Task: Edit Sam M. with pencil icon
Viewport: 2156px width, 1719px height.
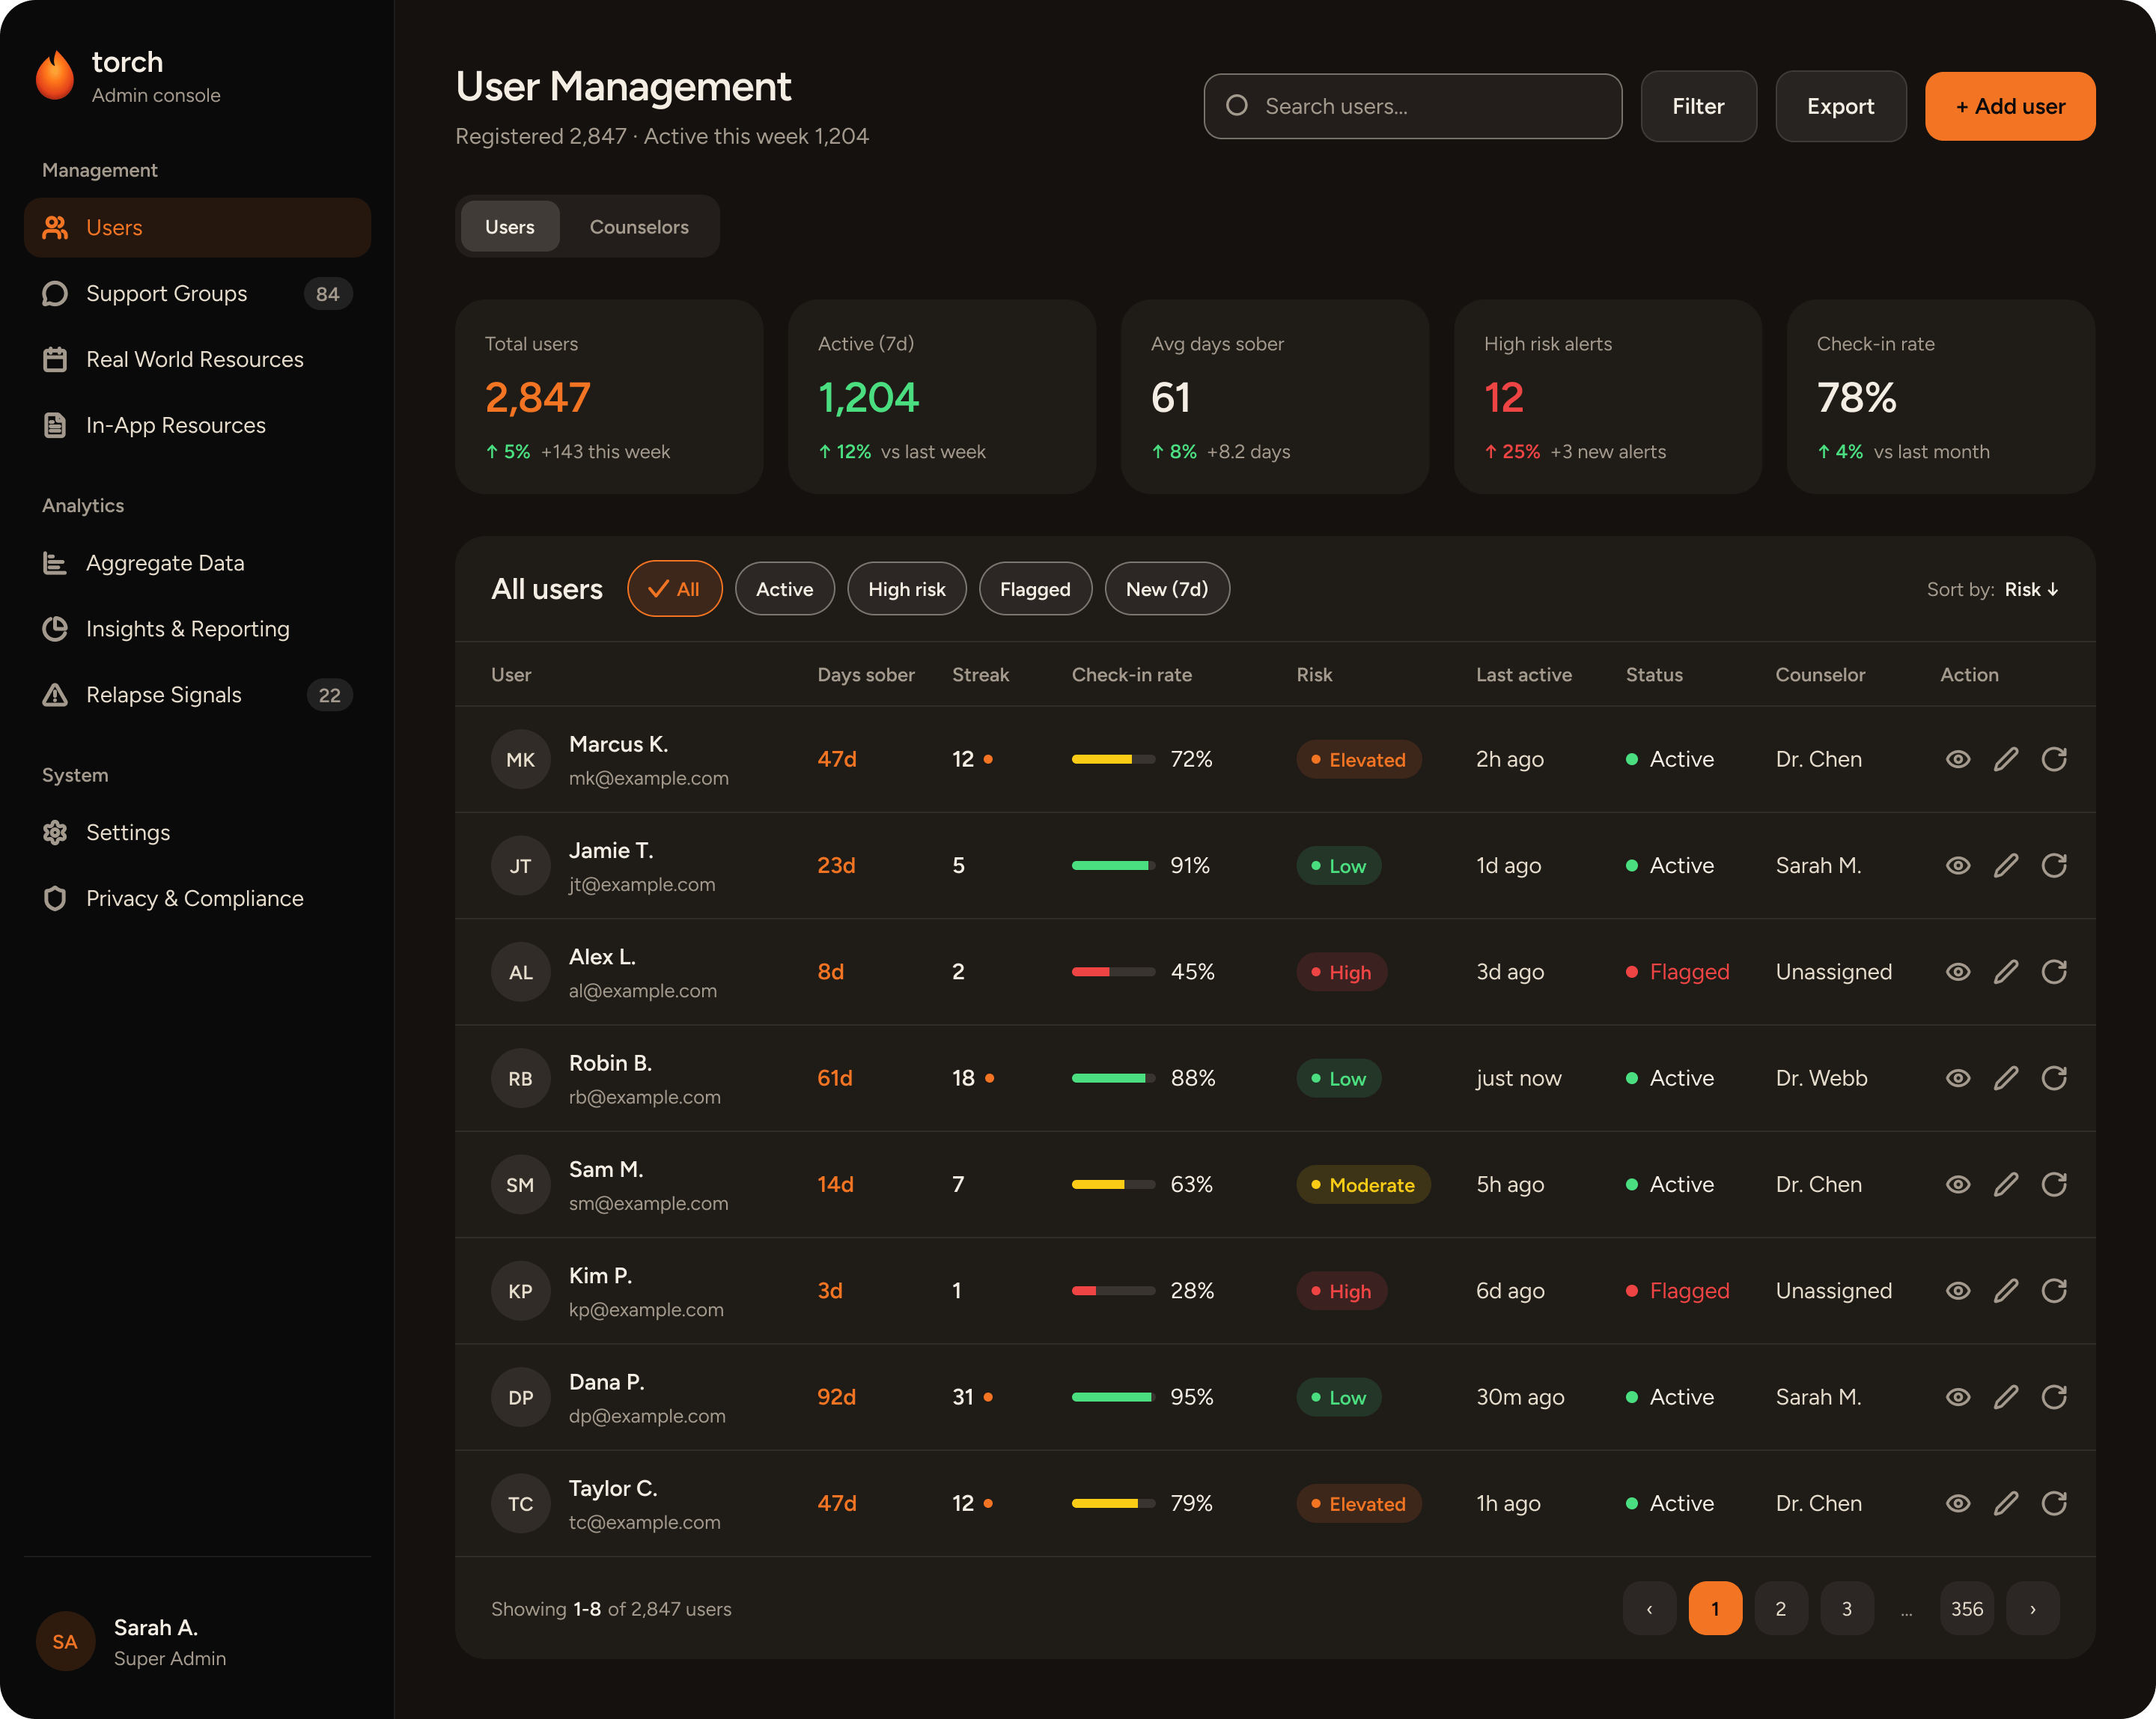Action: tap(2006, 1185)
